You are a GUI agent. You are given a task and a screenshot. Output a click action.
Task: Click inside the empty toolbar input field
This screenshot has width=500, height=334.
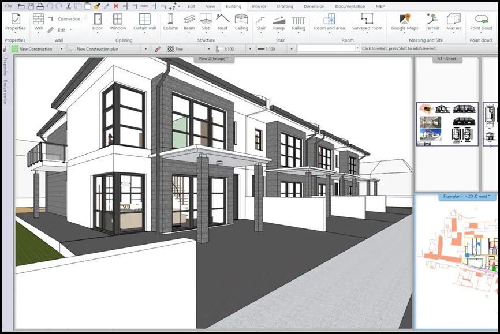[x=326, y=48]
